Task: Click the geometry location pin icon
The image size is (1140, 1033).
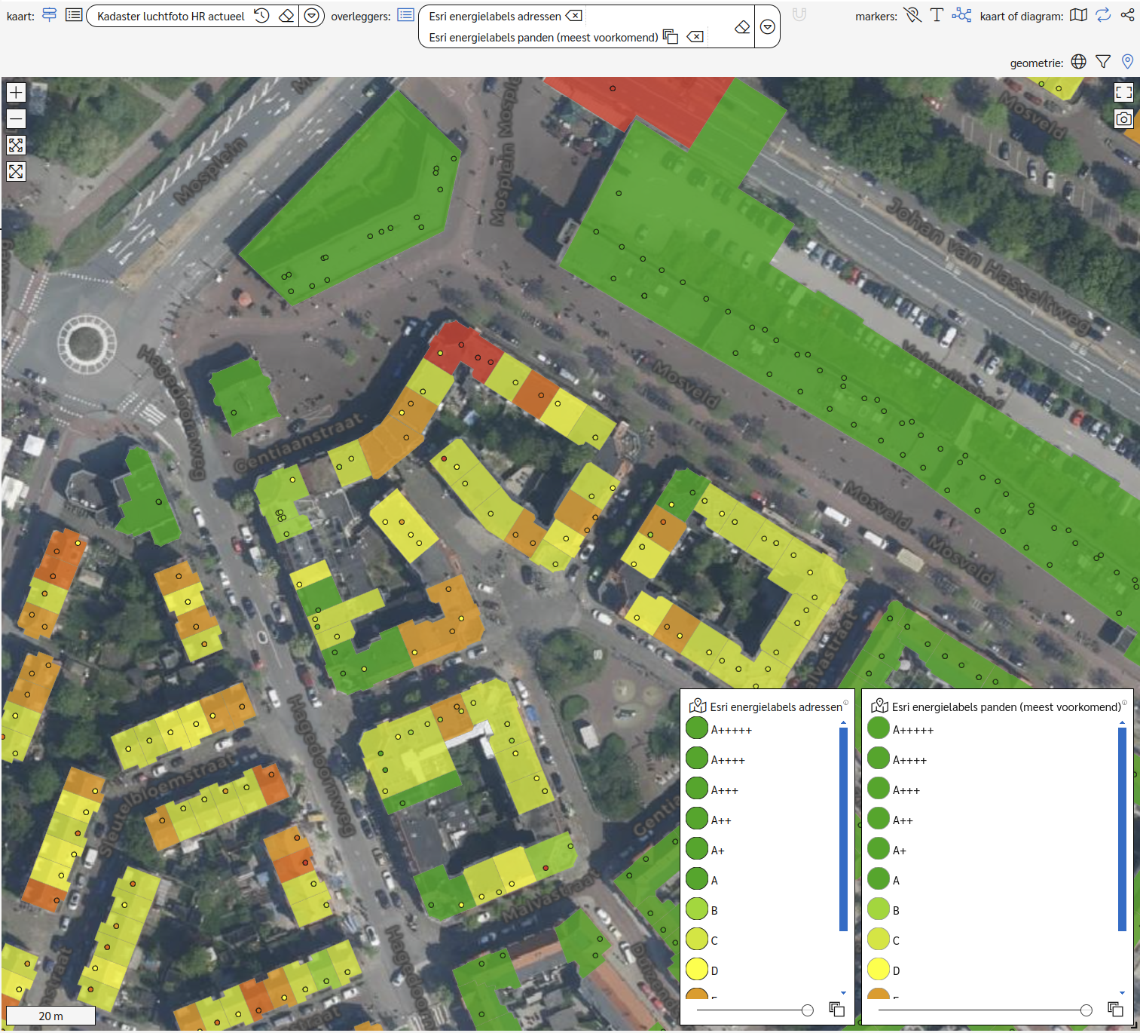Action: (x=1127, y=62)
